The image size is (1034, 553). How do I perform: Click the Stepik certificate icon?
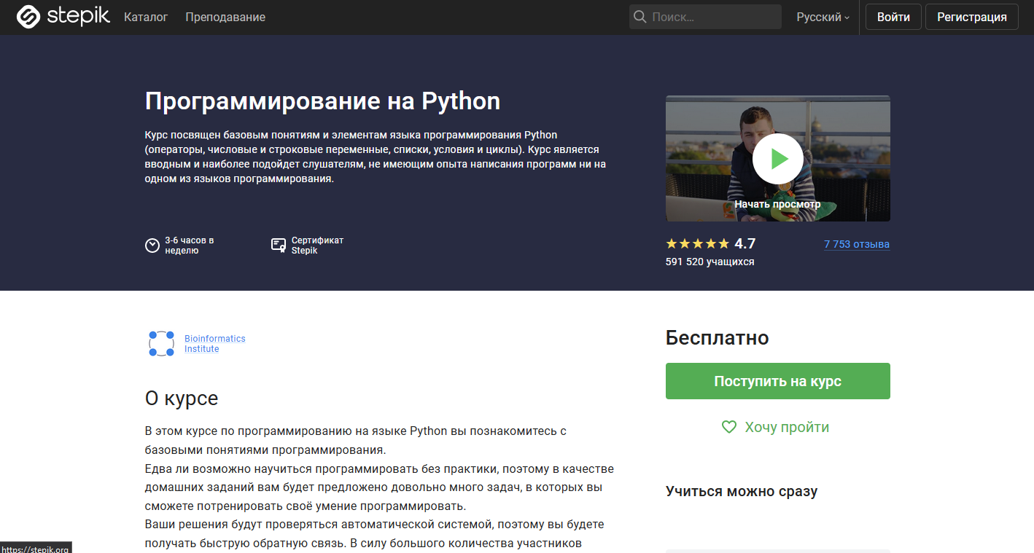click(278, 245)
